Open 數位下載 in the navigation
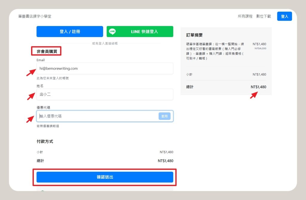 point(264,16)
